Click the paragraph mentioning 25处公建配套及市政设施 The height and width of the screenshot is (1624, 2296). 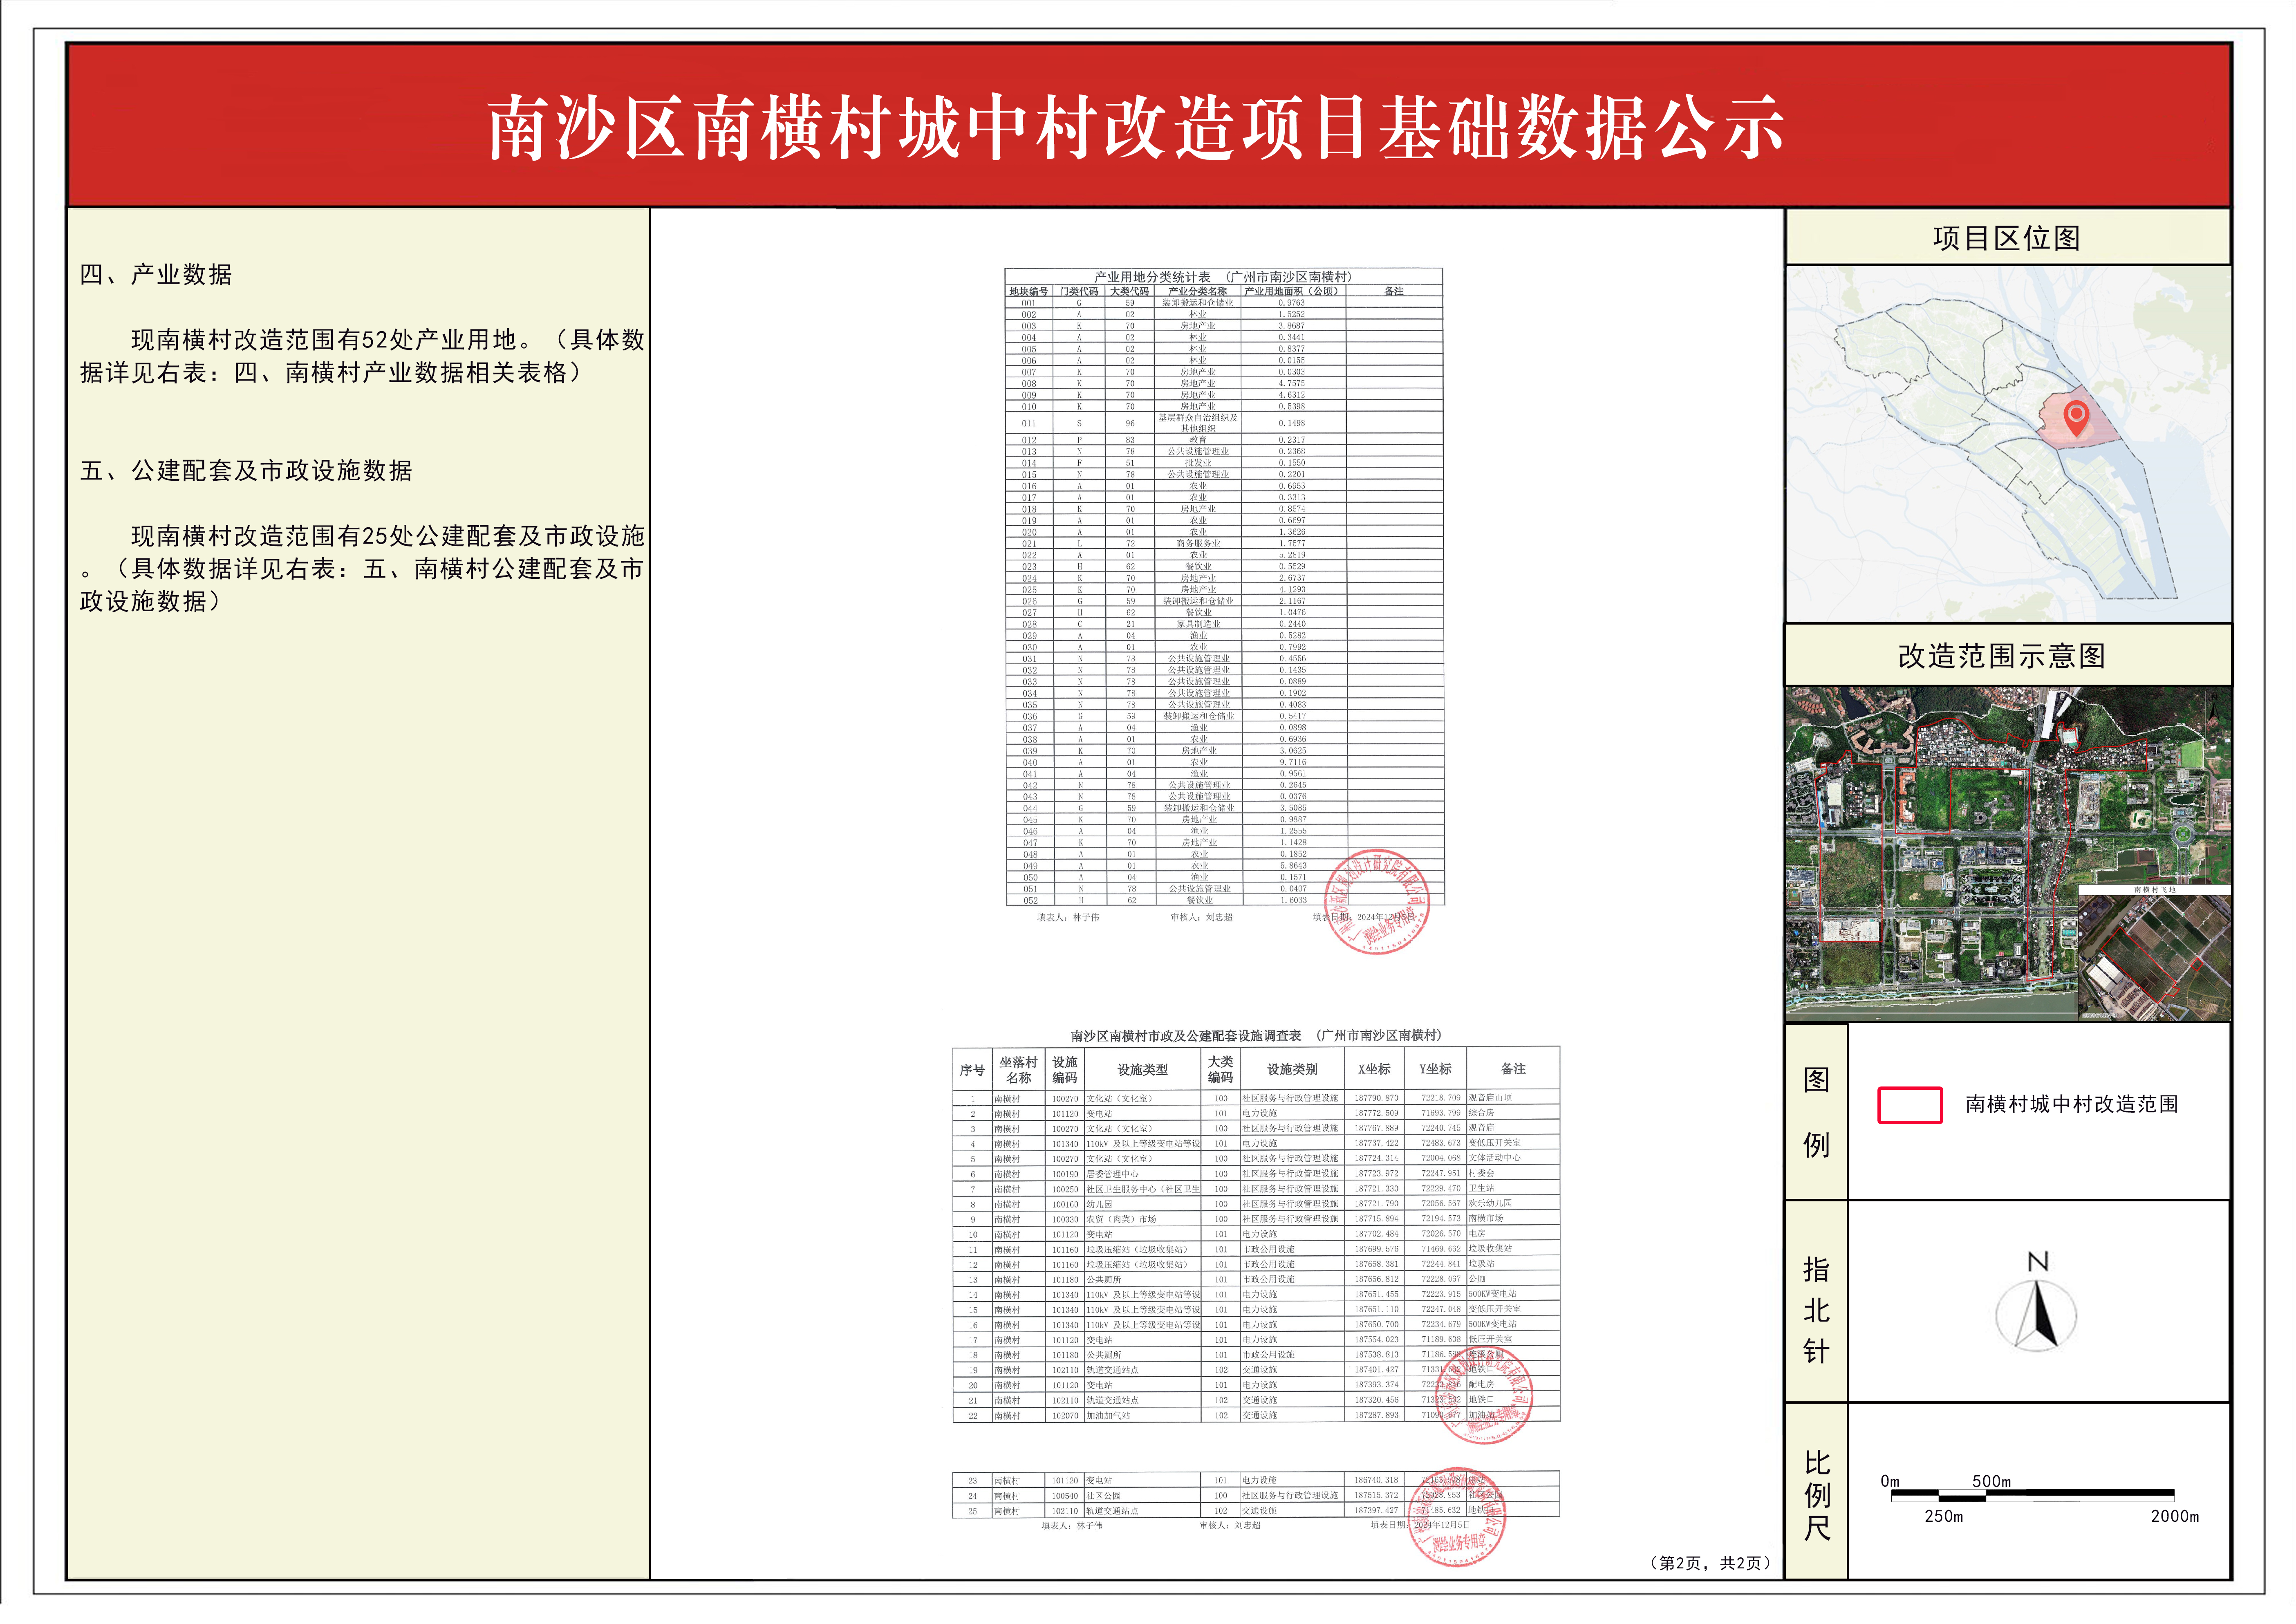(x=362, y=568)
